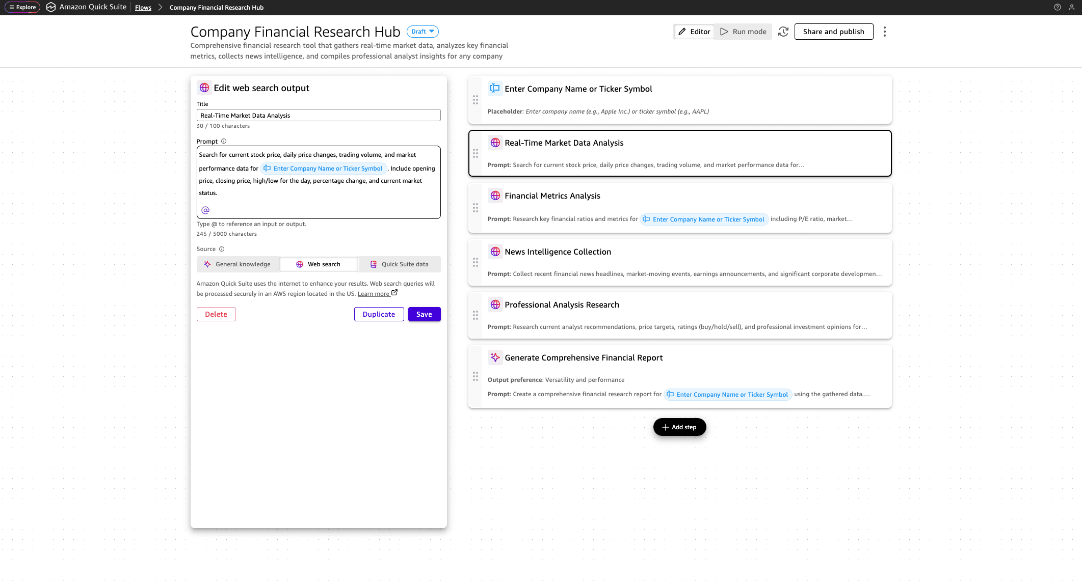Click the sparkle icon of Generate Comprehensive Financial Report
Viewport: 1082px width, 581px height.
[495, 357]
